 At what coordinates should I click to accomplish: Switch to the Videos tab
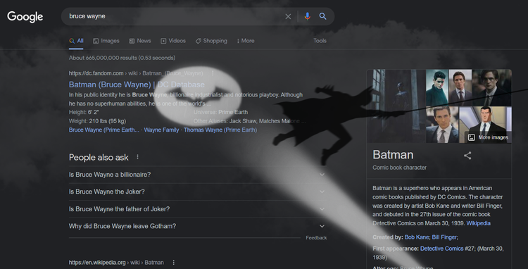pos(173,41)
